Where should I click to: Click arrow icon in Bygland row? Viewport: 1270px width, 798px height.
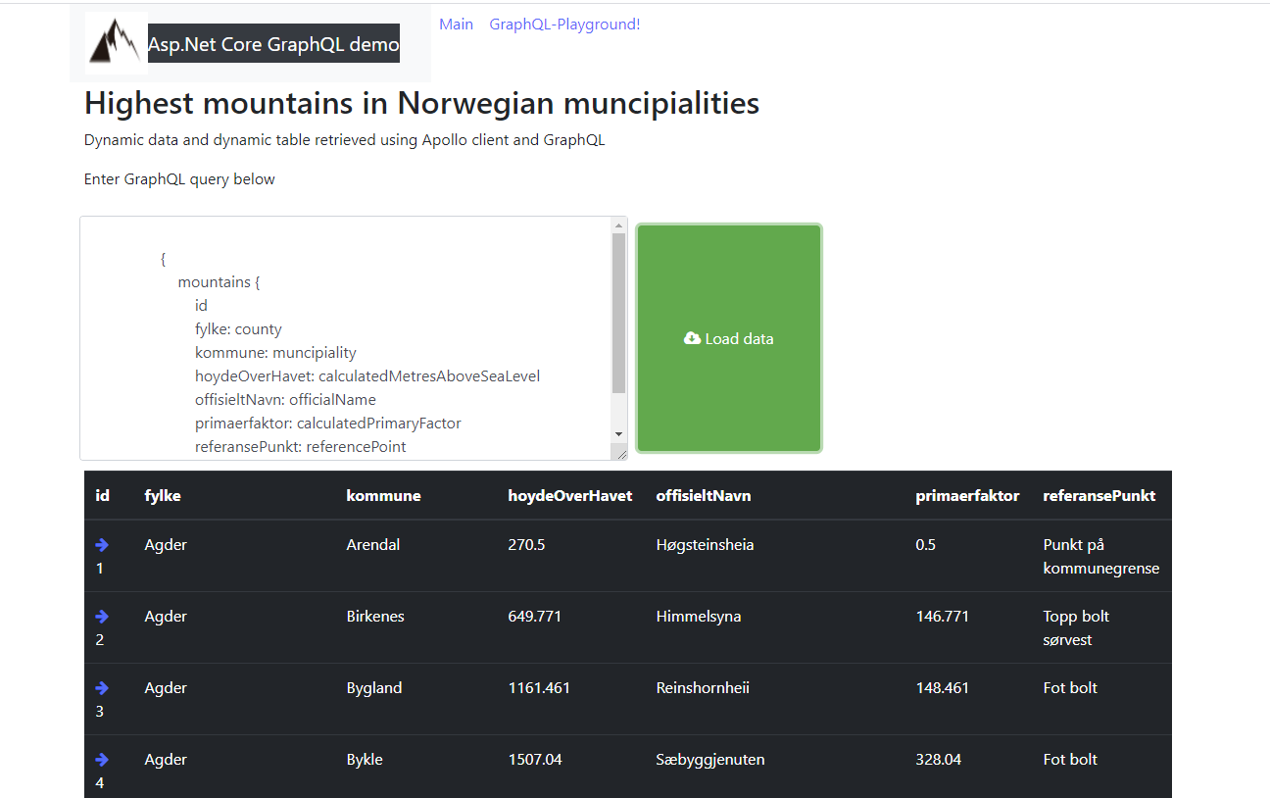[x=102, y=688]
